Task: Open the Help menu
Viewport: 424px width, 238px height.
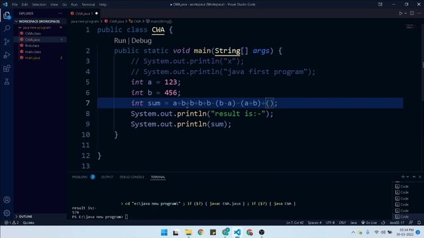Action: 103,5
